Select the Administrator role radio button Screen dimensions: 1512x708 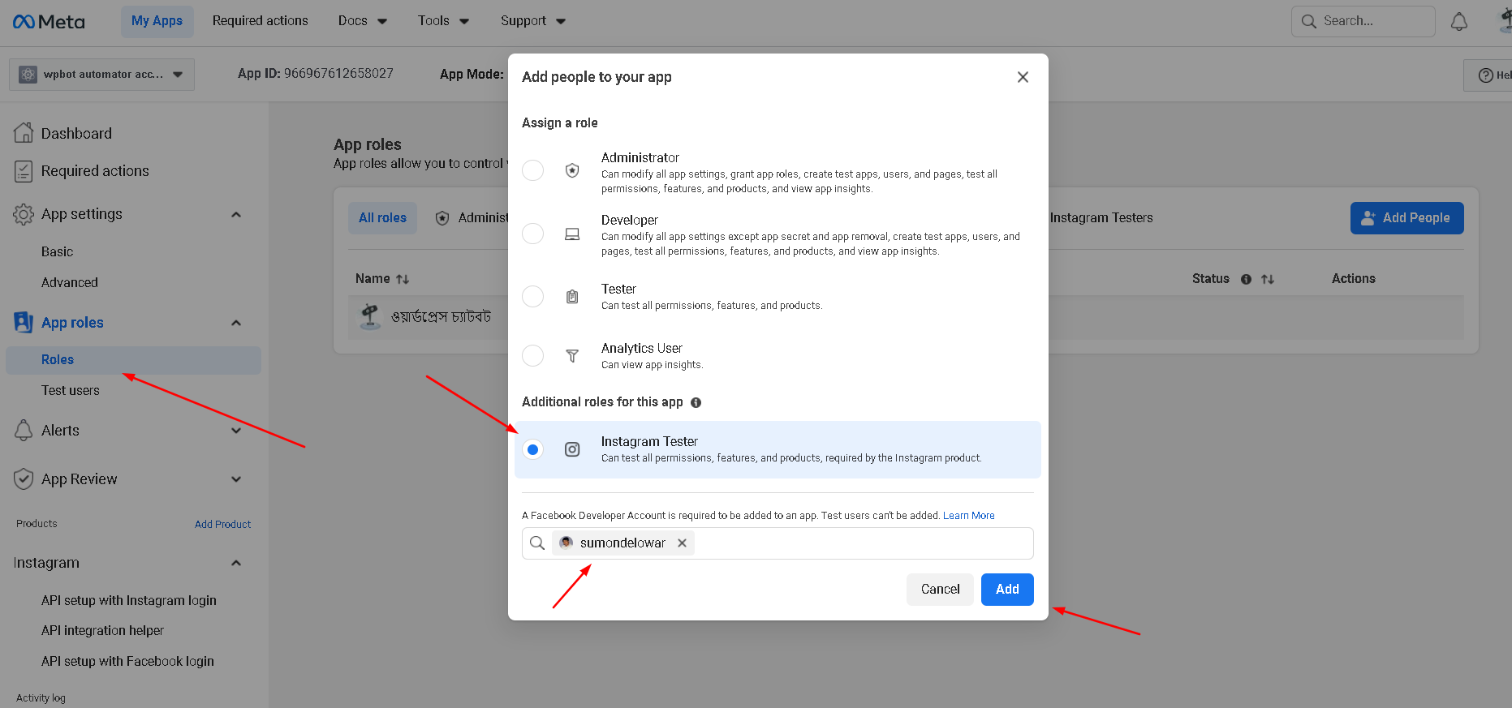(x=532, y=170)
